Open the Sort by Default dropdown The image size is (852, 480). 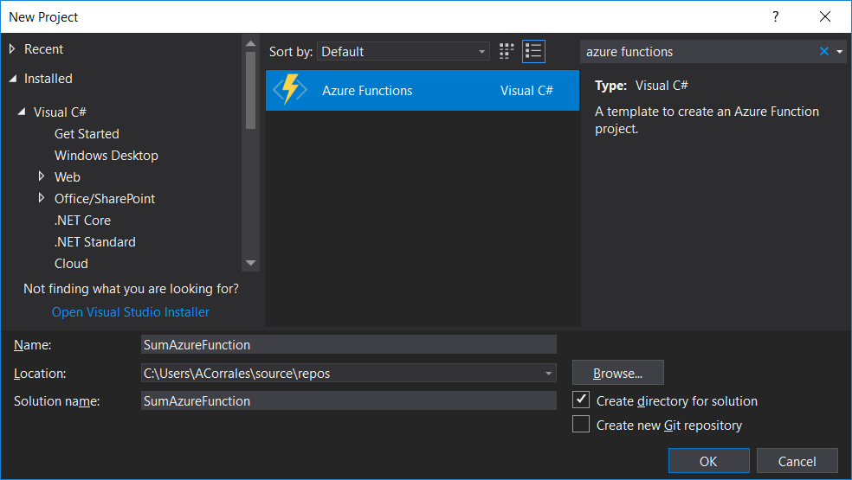coord(403,52)
